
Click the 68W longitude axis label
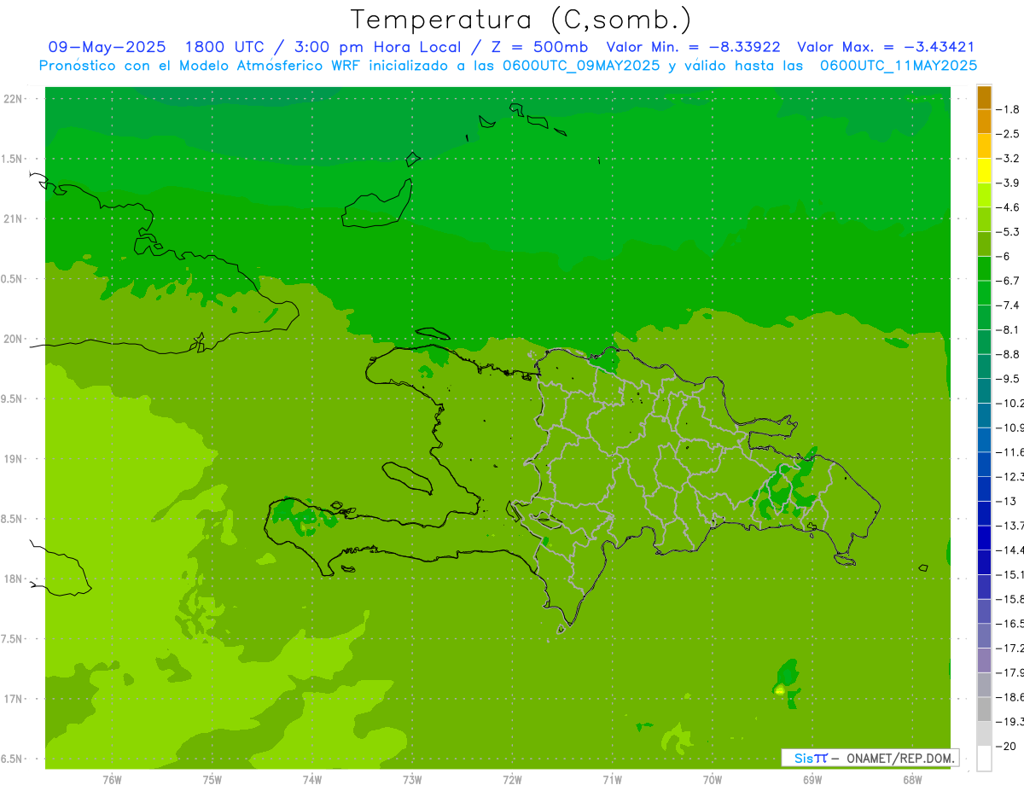(912, 779)
